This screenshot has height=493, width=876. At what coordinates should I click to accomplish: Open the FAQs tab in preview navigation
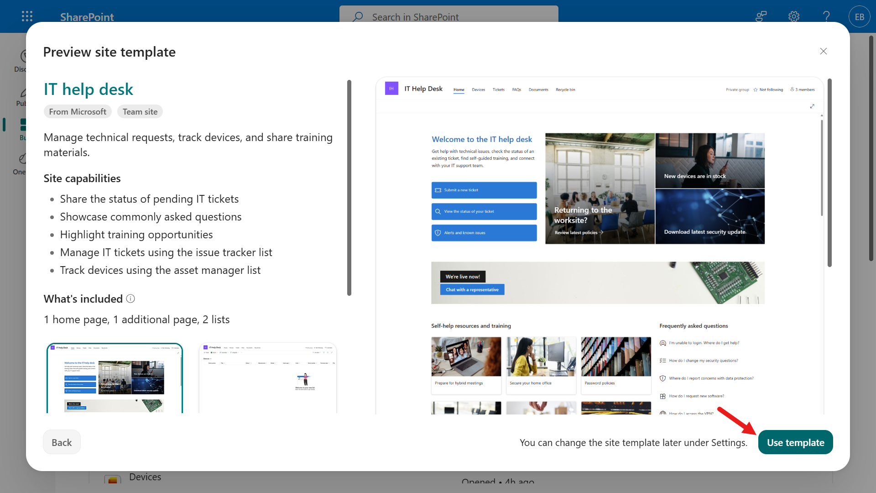(516, 89)
